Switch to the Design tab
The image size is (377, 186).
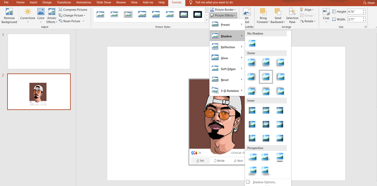[x=47, y=2]
